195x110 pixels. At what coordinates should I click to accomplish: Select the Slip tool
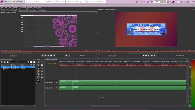(x=42, y=68)
